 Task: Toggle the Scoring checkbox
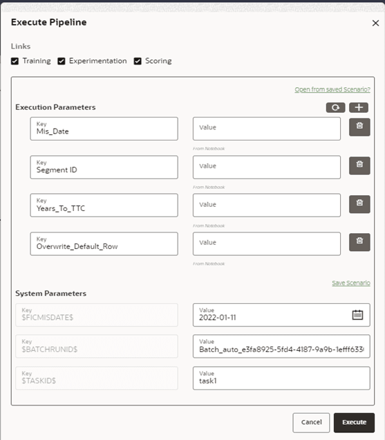click(138, 61)
